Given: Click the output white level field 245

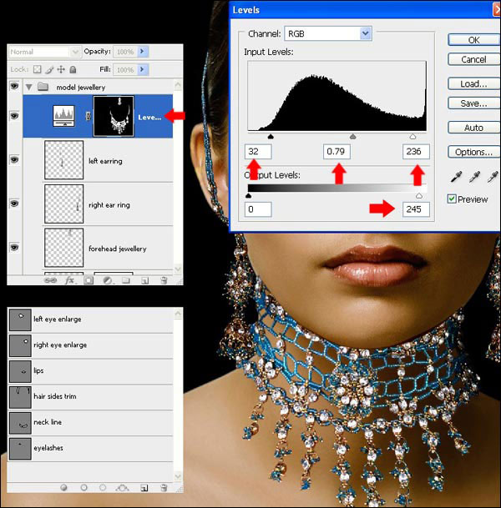Looking at the screenshot, I should coord(415,209).
